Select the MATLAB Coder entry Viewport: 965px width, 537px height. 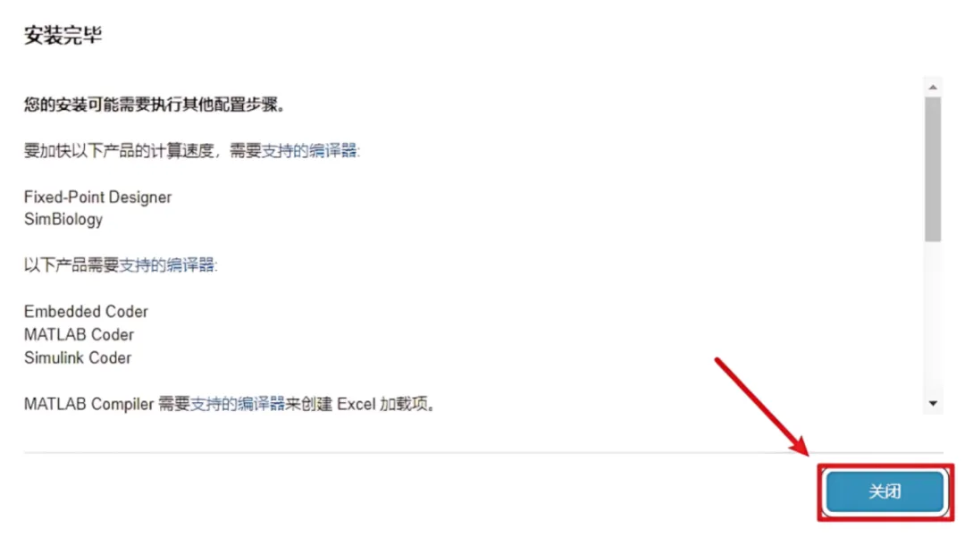click(79, 335)
